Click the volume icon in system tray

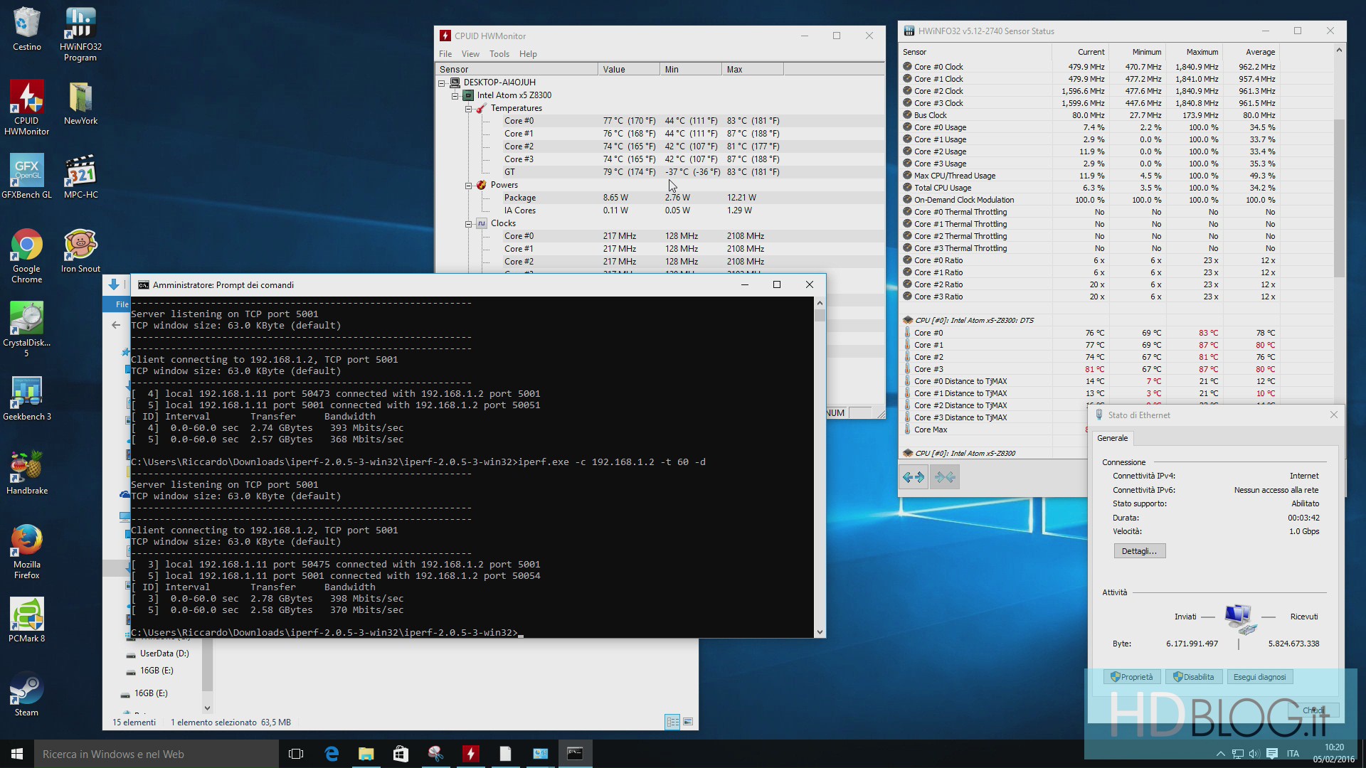tap(1254, 754)
